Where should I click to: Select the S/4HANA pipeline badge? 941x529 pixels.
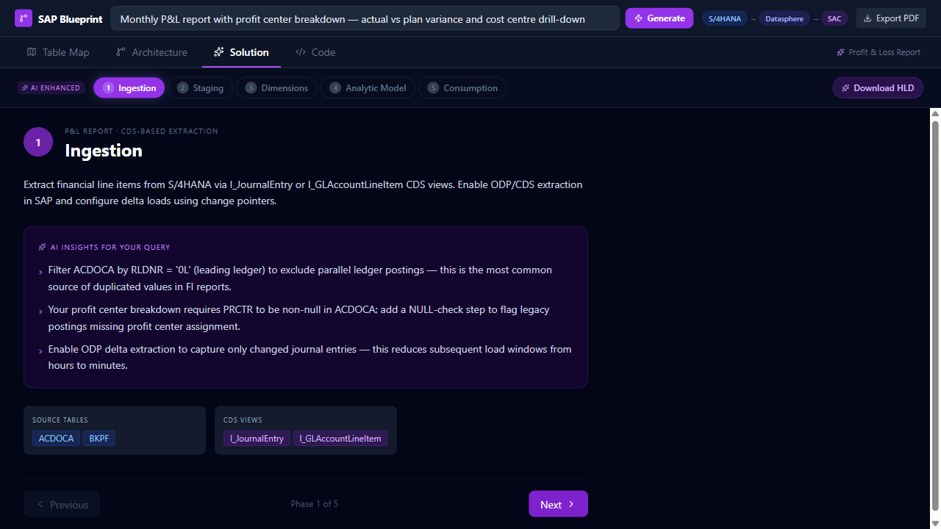point(724,19)
